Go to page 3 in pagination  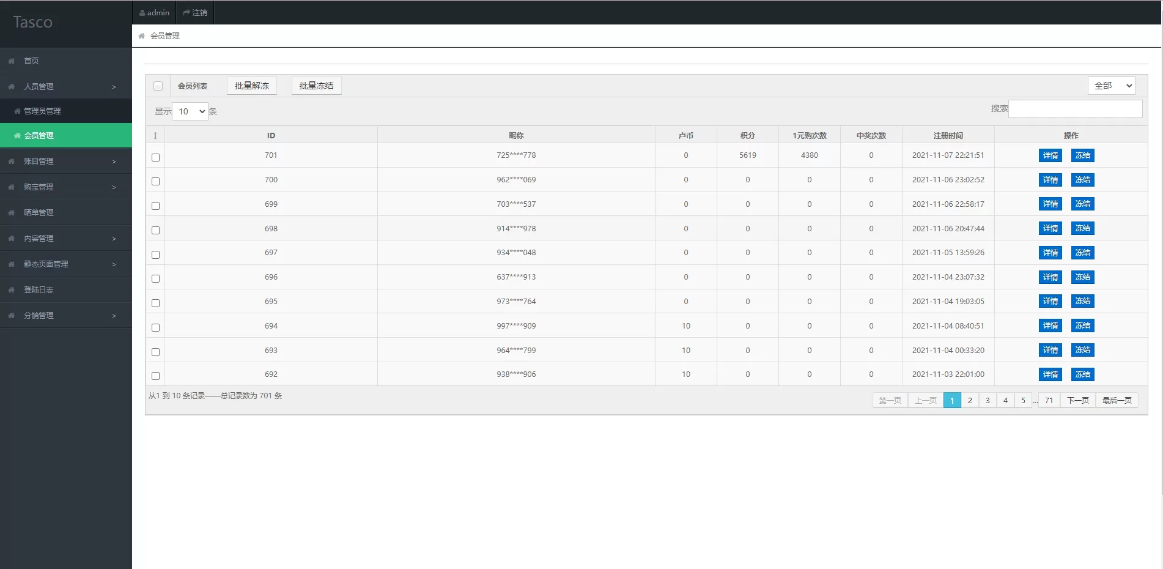(x=988, y=401)
